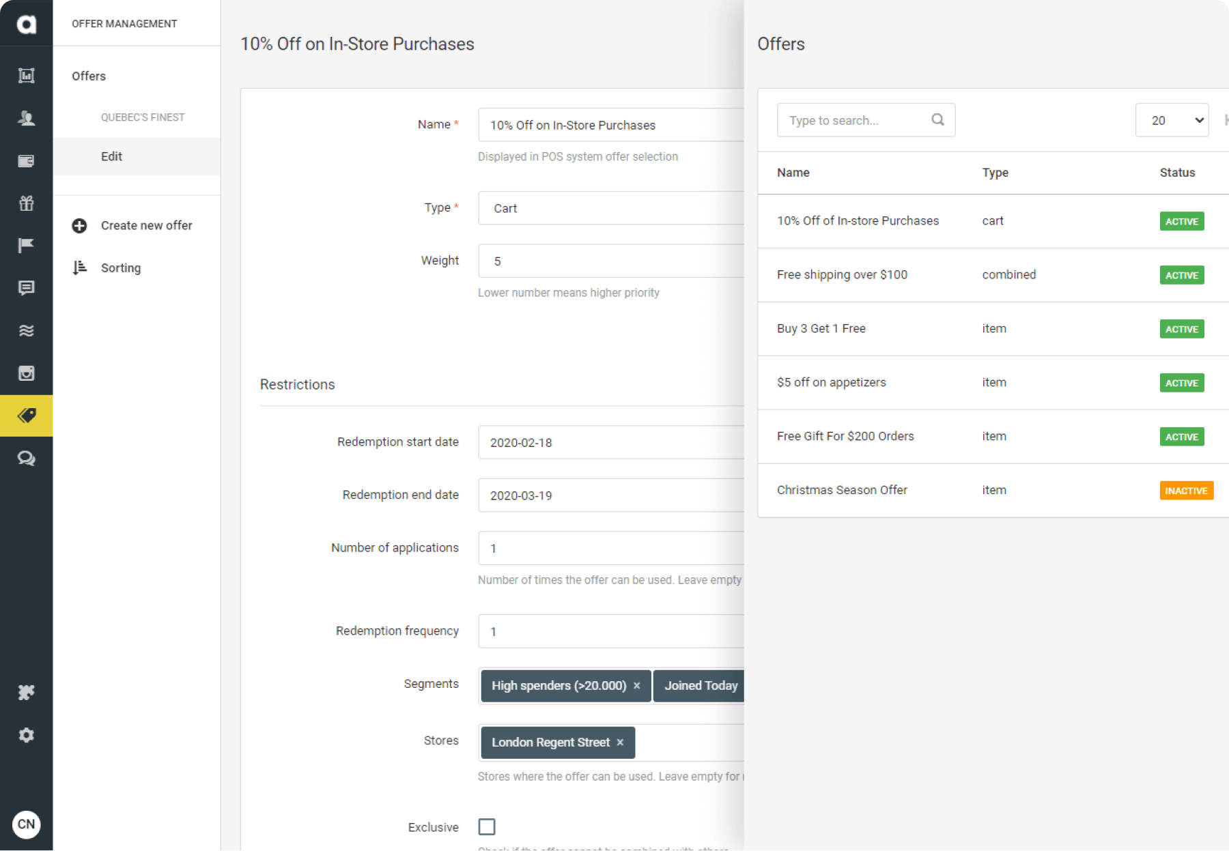This screenshot has width=1229, height=851.
Task: Open the Type Cart dropdown
Action: click(611, 208)
